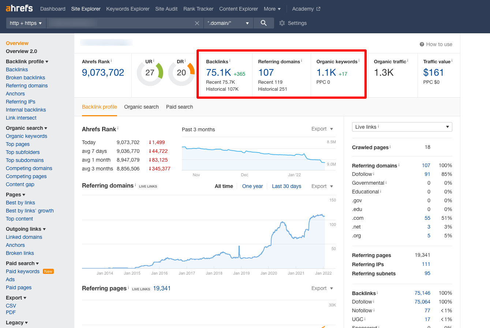Screen dimensions: 490x328
Task: Click the New badge next to Paid keywords
Action: (48, 271)
